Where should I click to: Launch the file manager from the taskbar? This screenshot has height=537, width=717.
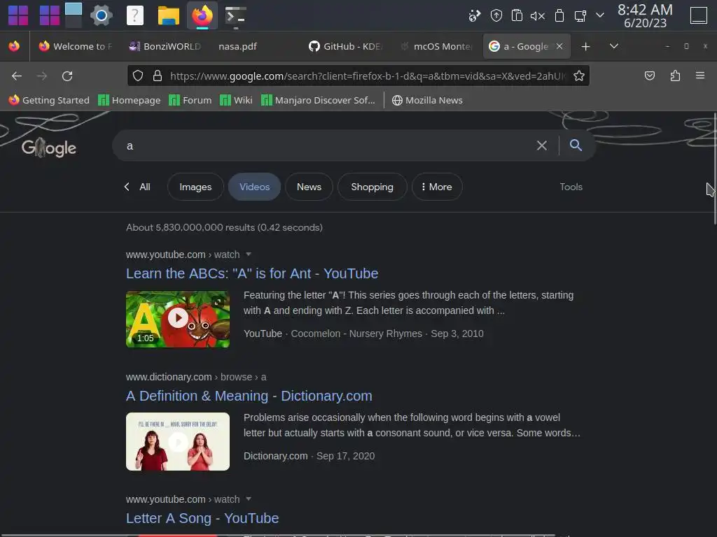168,15
